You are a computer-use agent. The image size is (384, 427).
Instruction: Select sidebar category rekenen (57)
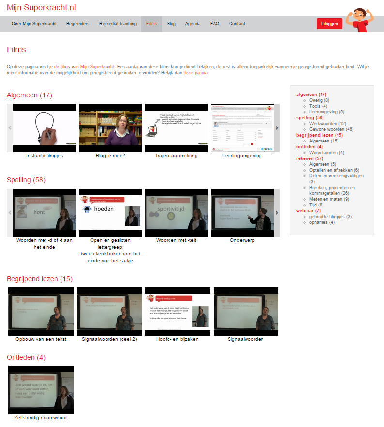pyautogui.click(x=309, y=158)
